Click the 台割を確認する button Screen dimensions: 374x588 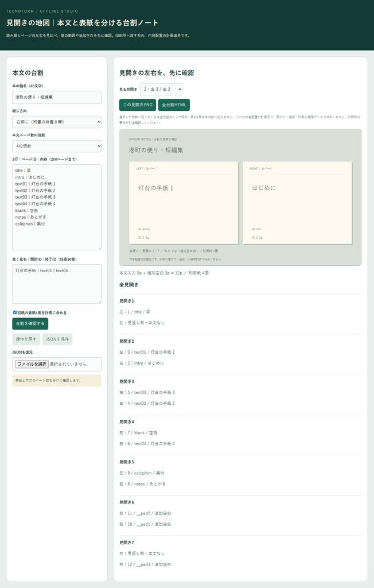pos(30,324)
